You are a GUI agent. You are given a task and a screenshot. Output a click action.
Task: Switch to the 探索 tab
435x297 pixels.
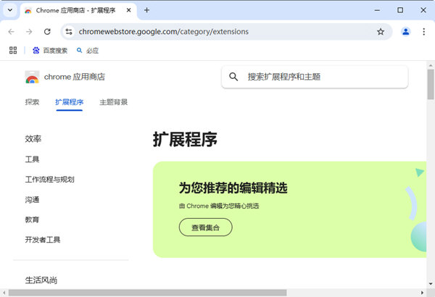(x=32, y=102)
